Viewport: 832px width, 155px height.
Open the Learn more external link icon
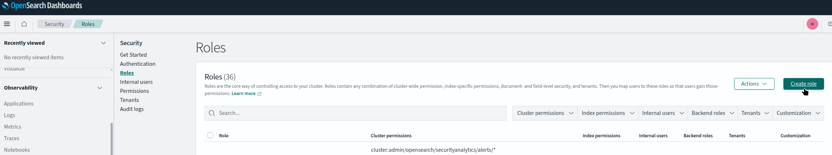point(259,94)
